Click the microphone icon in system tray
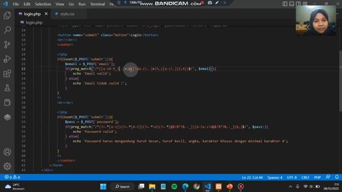This screenshot has height=192, width=342. pos(298,187)
